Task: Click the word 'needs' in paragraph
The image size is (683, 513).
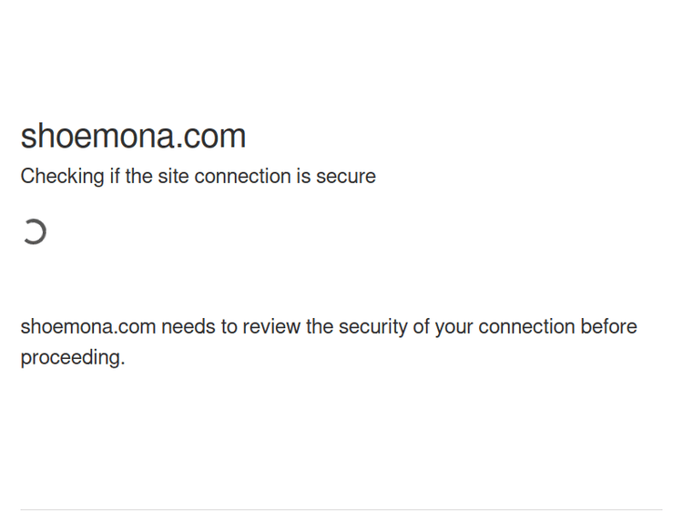Action: click(x=188, y=326)
